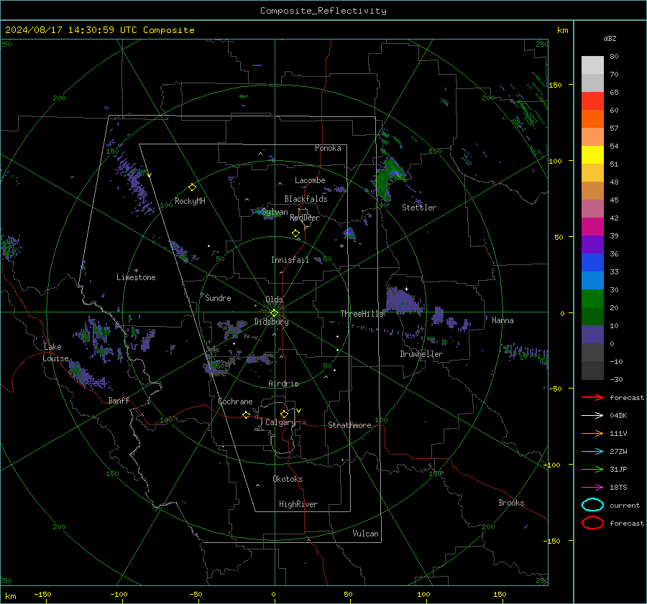Click the 27ZW legend text
This screenshot has height=604, width=647.
pyautogui.click(x=618, y=452)
